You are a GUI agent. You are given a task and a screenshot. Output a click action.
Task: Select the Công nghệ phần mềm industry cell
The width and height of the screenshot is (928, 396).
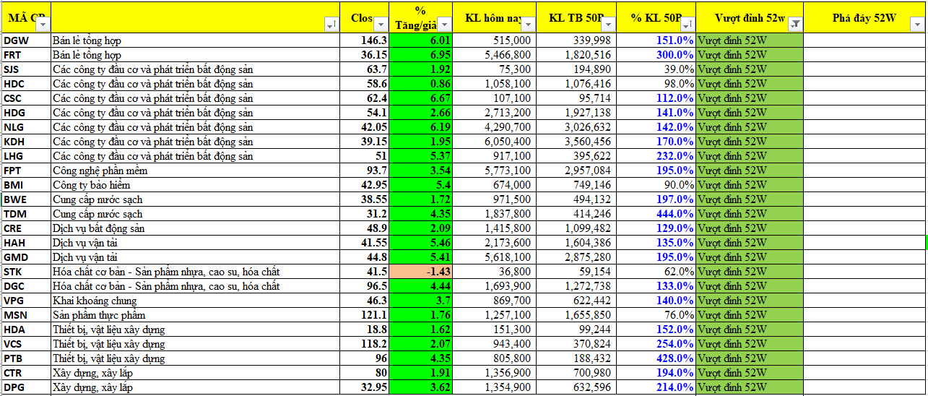[x=195, y=171]
